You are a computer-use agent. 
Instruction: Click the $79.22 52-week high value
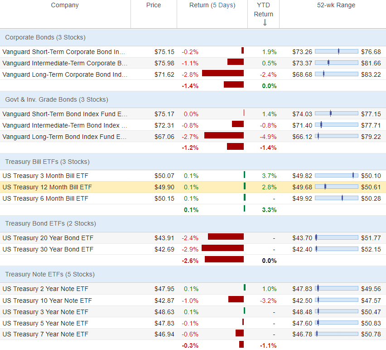(371, 137)
